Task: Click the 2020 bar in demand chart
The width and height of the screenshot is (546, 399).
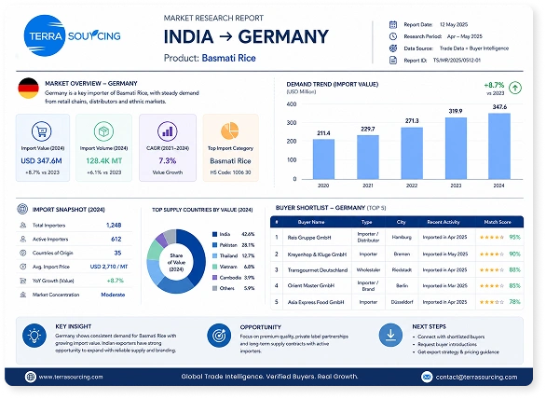Action: (x=323, y=159)
